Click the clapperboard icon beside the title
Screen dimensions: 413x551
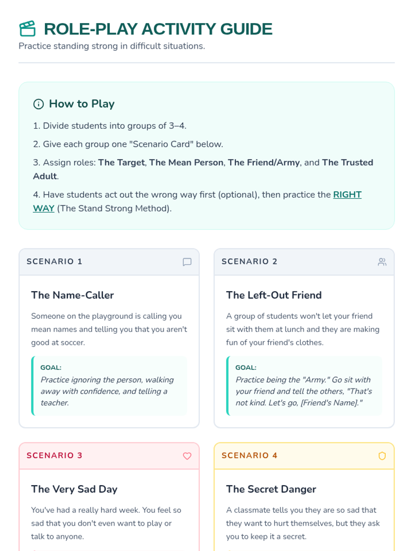tap(28, 29)
